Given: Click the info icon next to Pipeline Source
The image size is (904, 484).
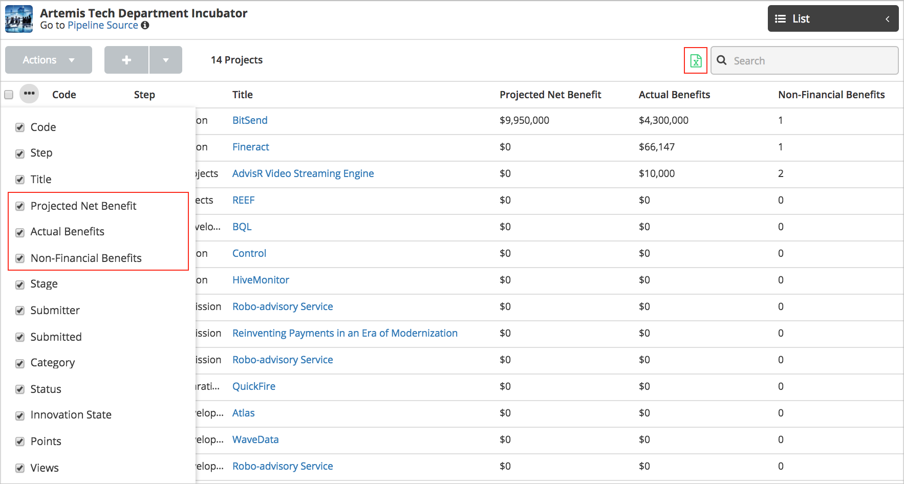Looking at the screenshot, I should [145, 25].
